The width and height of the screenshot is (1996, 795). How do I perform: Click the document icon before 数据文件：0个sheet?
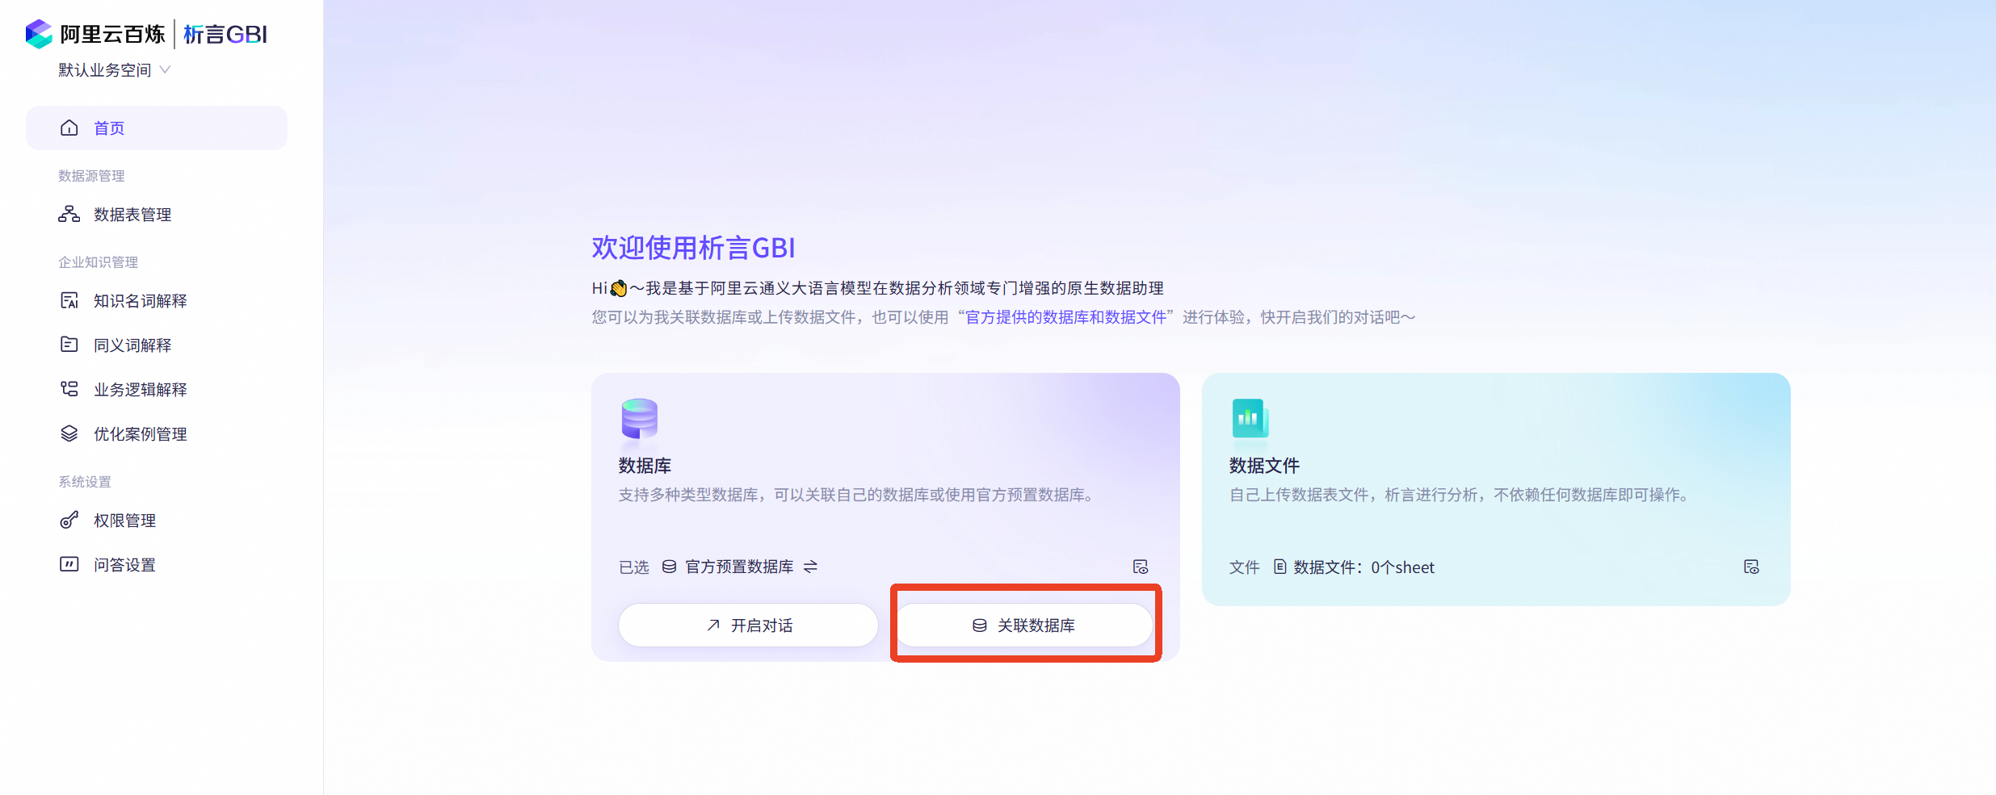[x=1280, y=567]
